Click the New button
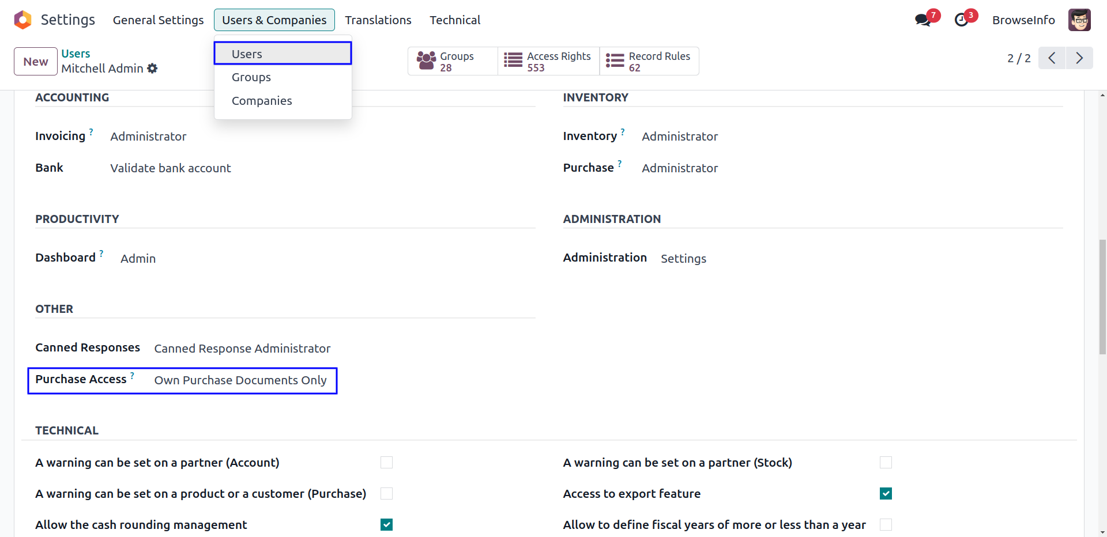 (36, 62)
